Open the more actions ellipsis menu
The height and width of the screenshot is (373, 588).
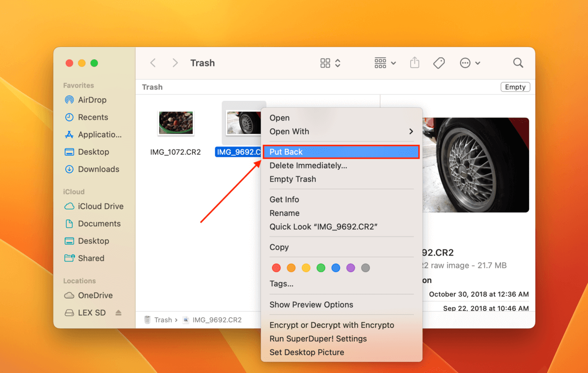point(469,63)
